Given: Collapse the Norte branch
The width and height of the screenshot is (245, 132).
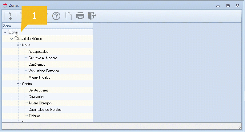Looking at the screenshot, I should [18, 45].
